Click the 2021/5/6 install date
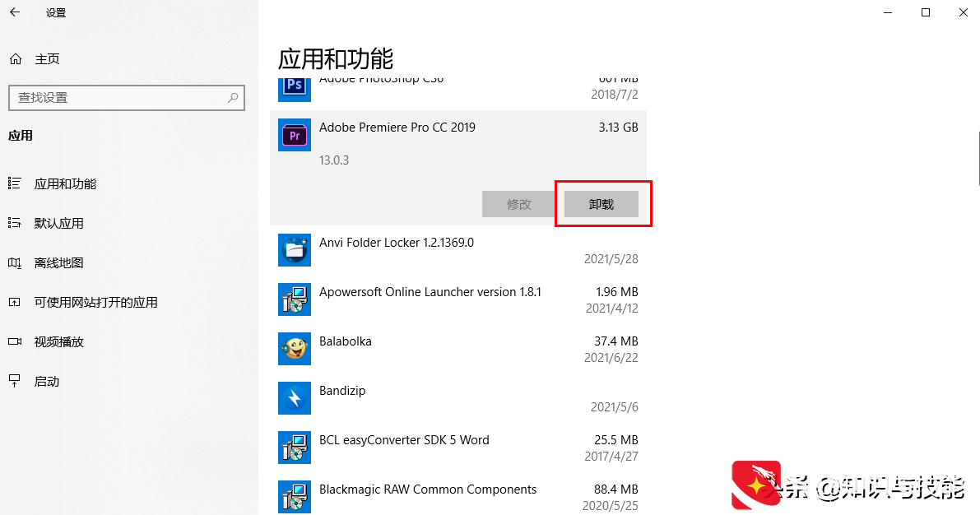The image size is (980, 515). coord(615,407)
